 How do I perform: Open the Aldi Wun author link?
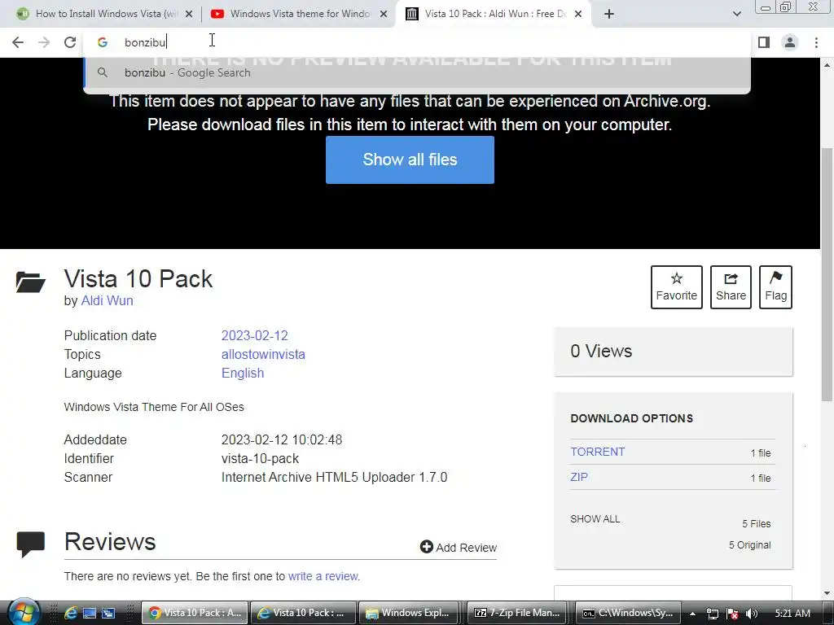tap(107, 300)
